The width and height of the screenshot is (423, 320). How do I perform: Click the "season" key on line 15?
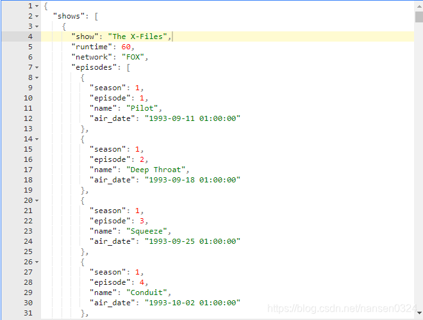coord(108,149)
